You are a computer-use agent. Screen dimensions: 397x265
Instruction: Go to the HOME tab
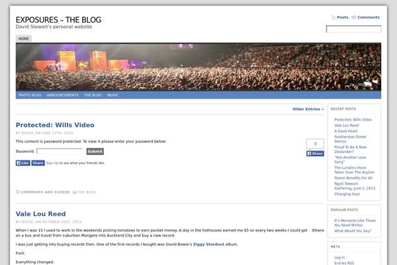click(24, 38)
